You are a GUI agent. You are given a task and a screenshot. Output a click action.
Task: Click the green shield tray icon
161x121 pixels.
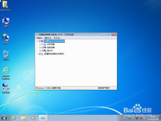coord(129,118)
